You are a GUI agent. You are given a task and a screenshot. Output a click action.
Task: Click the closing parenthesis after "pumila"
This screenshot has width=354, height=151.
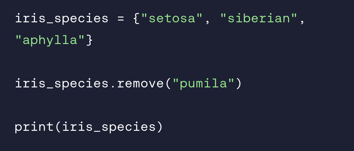(239, 84)
